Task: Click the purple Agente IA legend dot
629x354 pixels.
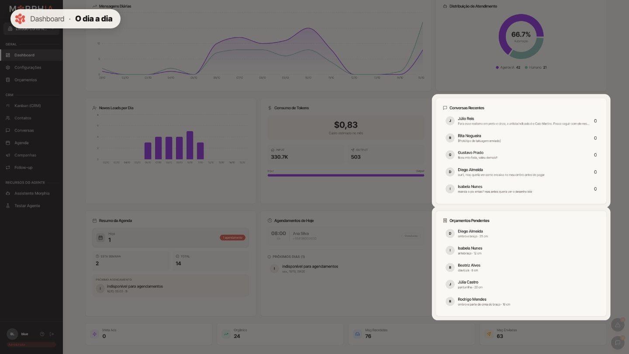Action: tap(497, 68)
